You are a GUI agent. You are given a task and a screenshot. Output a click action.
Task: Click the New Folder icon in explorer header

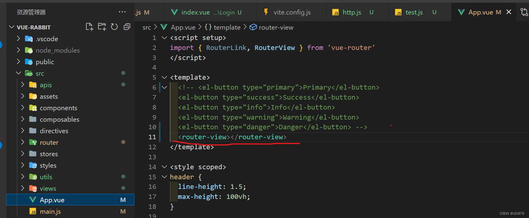[102, 27]
